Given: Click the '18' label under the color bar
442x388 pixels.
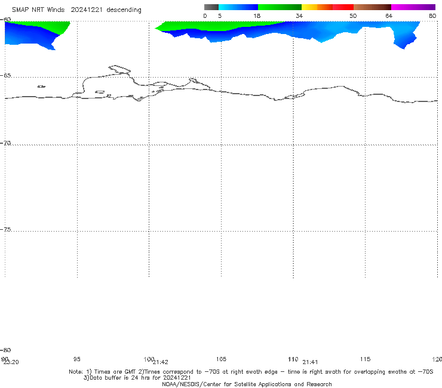Looking at the screenshot, I should (257, 16).
